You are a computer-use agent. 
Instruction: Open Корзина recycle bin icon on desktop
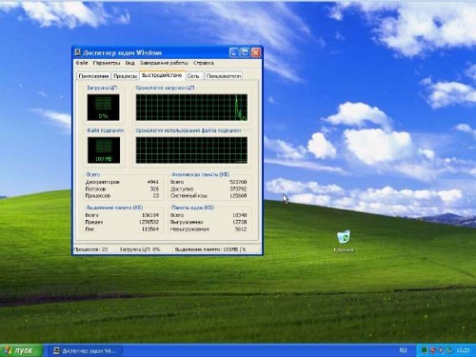[344, 242]
